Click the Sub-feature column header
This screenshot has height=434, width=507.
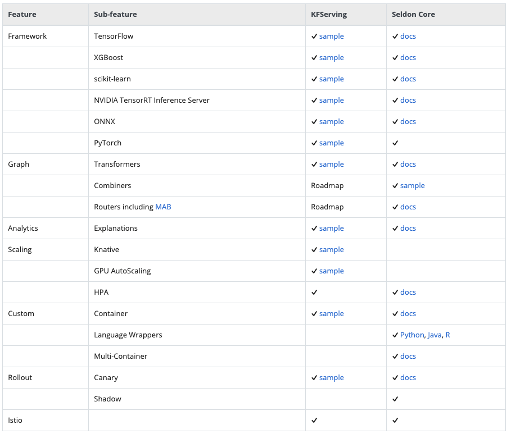pyautogui.click(x=115, y=14)
